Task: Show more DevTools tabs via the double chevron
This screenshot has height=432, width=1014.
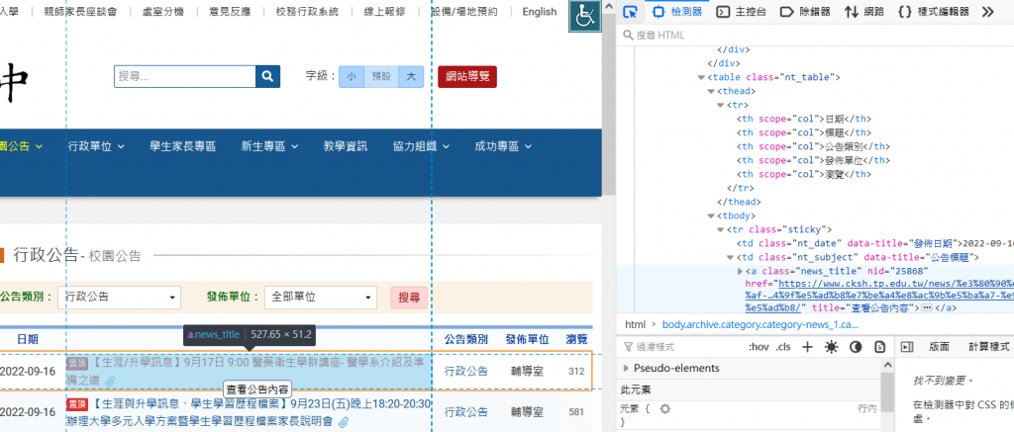Action: pyautogui.click(x=987, y=12)
